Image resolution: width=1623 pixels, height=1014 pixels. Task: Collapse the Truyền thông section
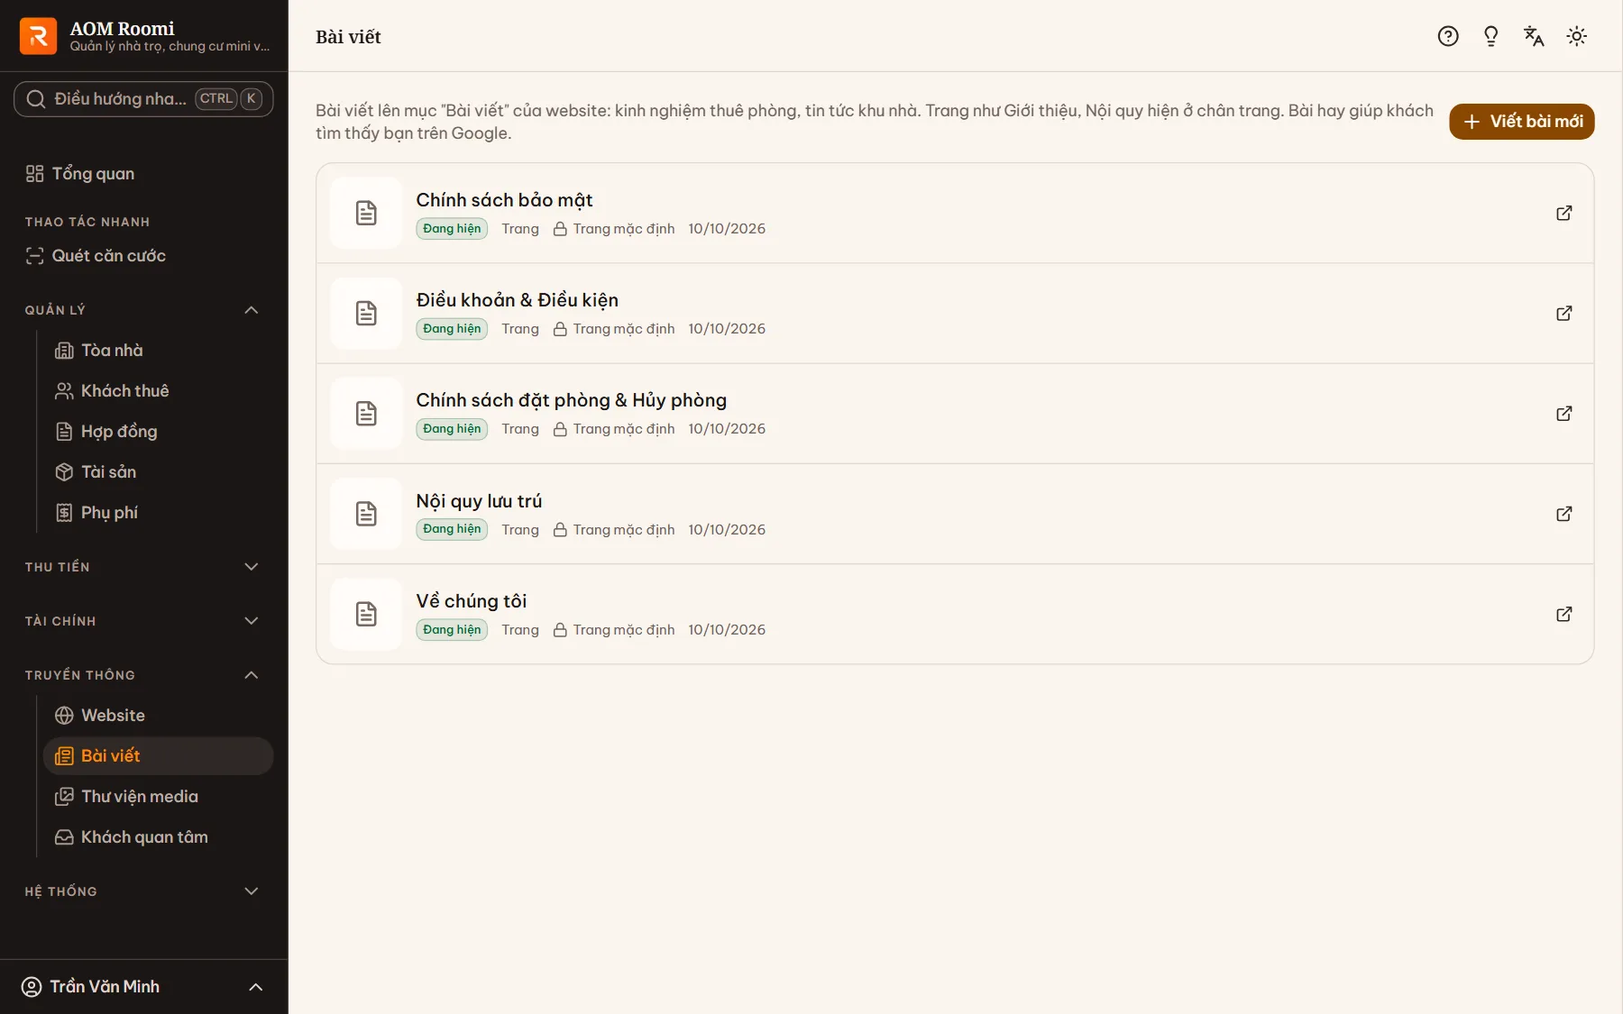[143, 675]
